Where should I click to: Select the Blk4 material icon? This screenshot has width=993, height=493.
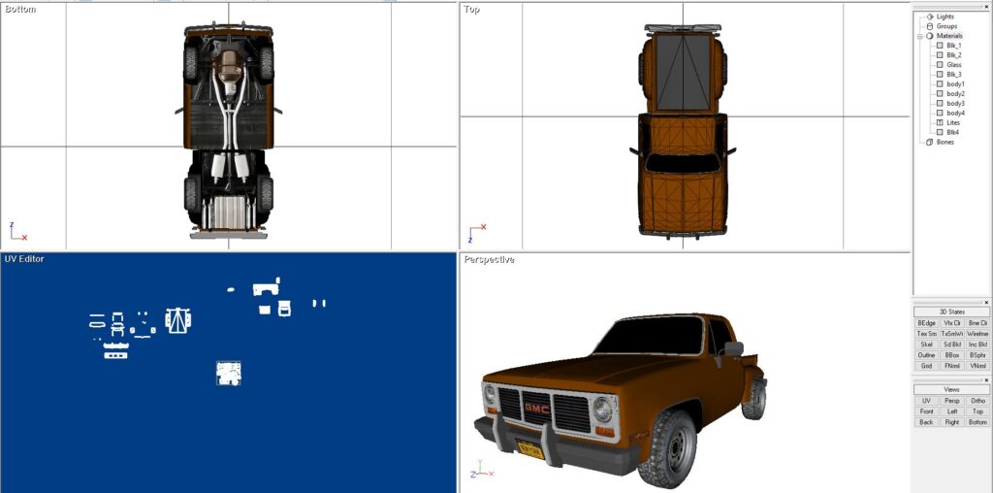click(x=940, y=132)
